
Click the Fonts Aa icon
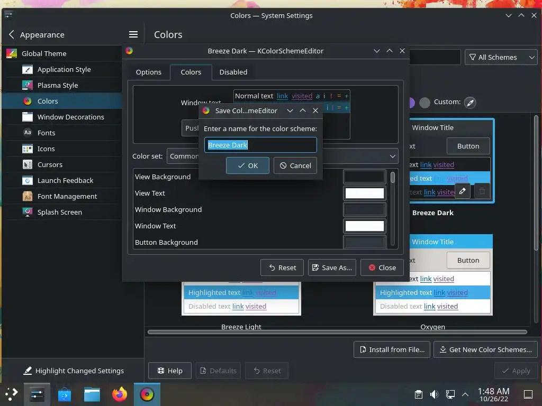click(x=28, y=133)
